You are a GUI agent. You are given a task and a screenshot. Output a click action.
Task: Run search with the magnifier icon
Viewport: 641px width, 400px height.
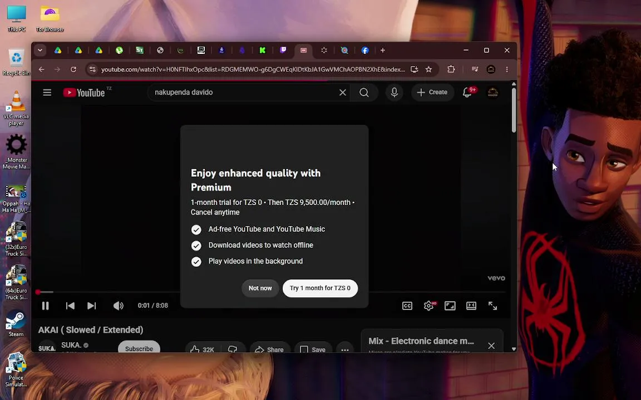pyautogui.click(x=364, y=93)
